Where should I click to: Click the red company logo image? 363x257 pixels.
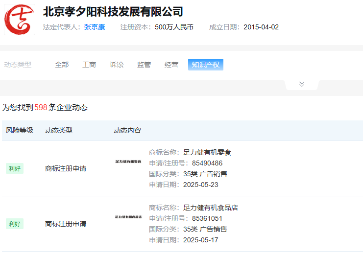pos(20,20)
